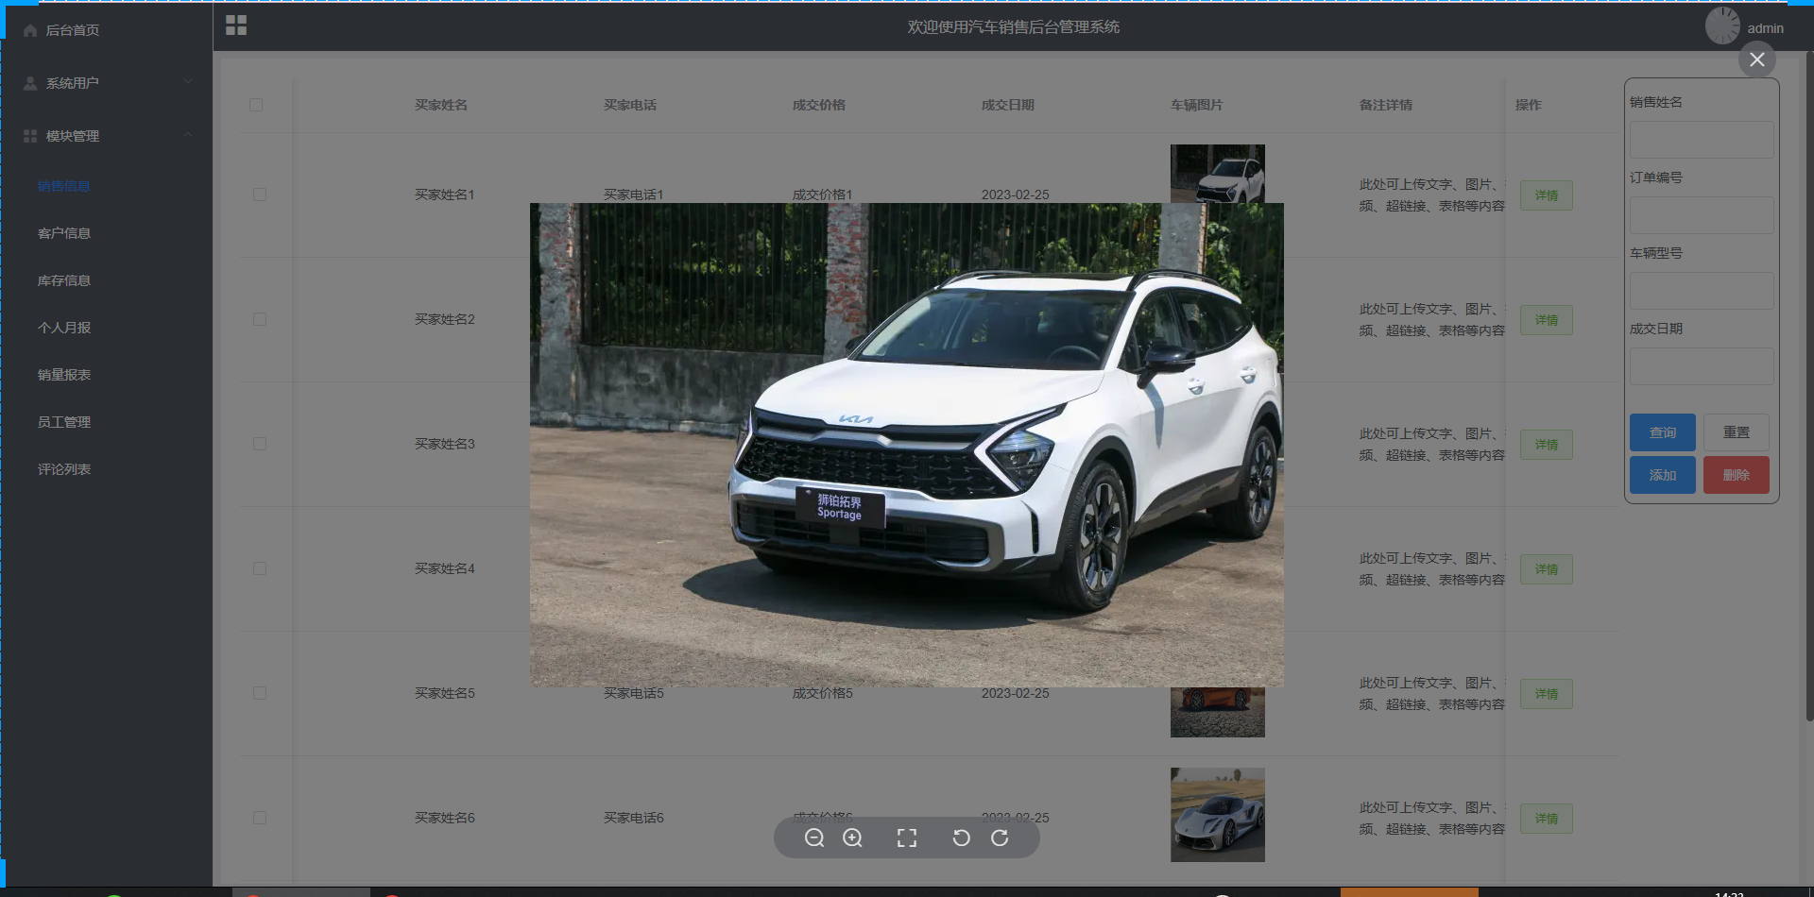Open 详情 for 买家姓名3 row

1547,445
